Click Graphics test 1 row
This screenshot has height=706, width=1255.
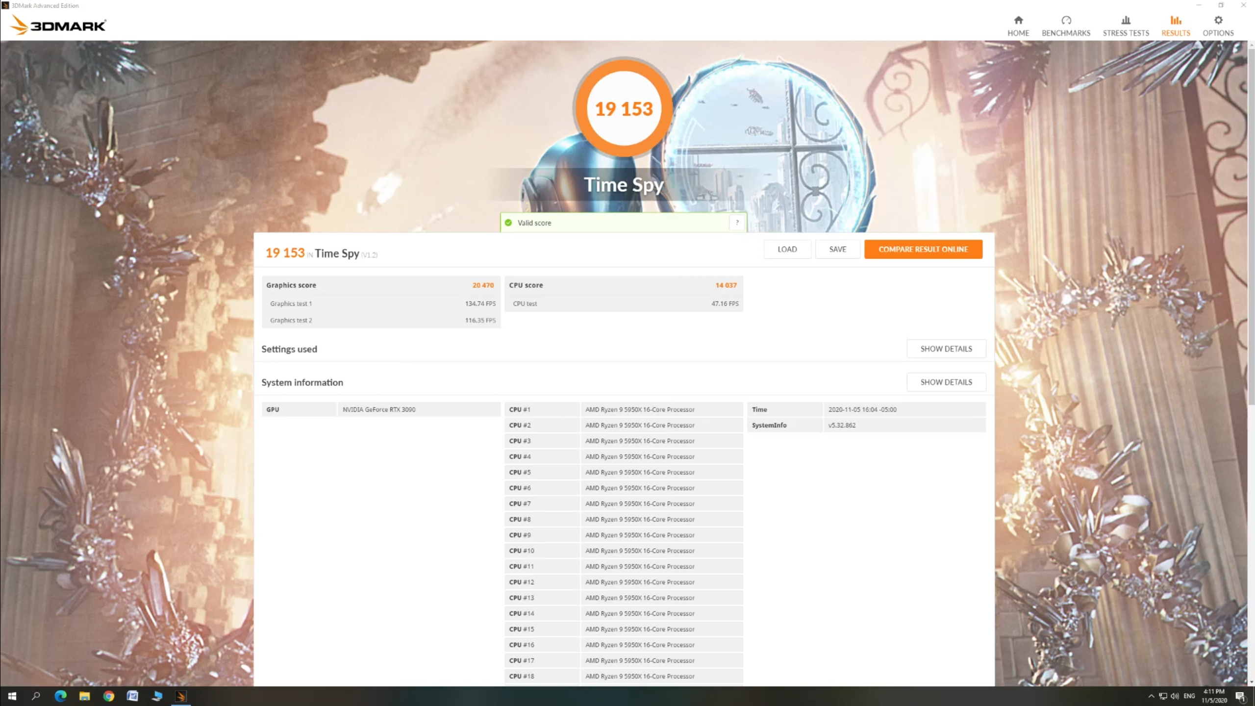(381, 303)
